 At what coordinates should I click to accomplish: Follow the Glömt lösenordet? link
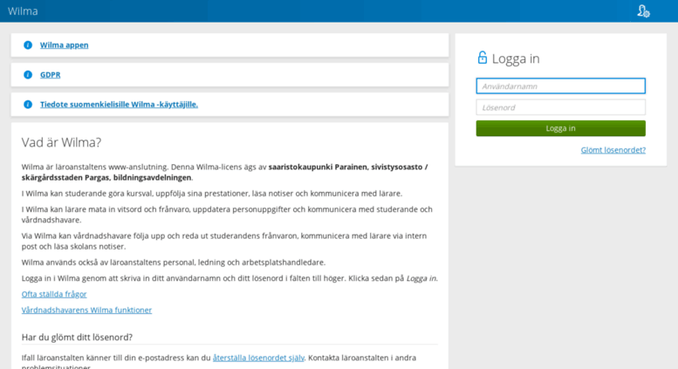pos(613,150)
